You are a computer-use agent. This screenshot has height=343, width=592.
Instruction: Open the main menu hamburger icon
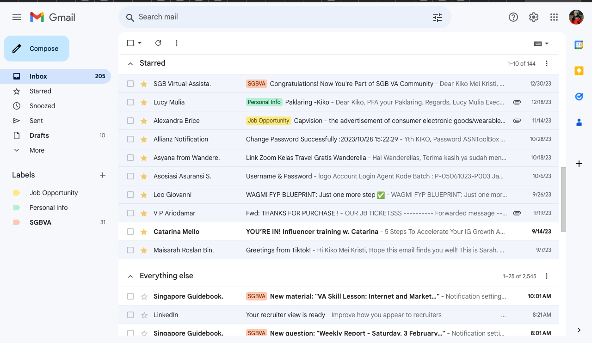pyautogui.click(x=17, y=17)
